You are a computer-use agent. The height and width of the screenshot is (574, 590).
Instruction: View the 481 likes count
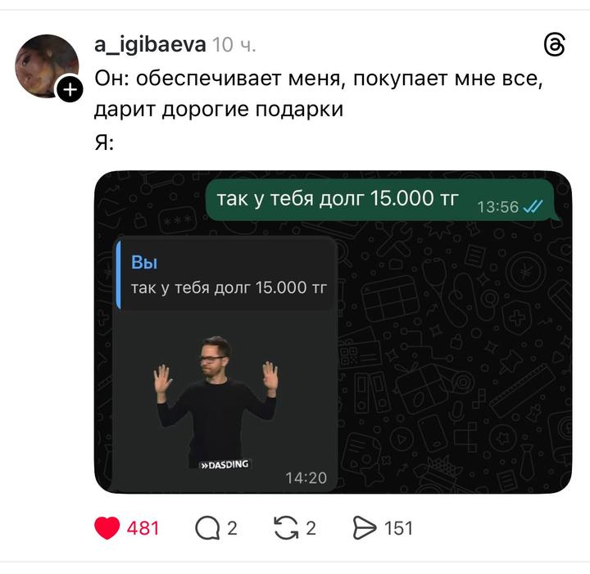click(143, 528)
